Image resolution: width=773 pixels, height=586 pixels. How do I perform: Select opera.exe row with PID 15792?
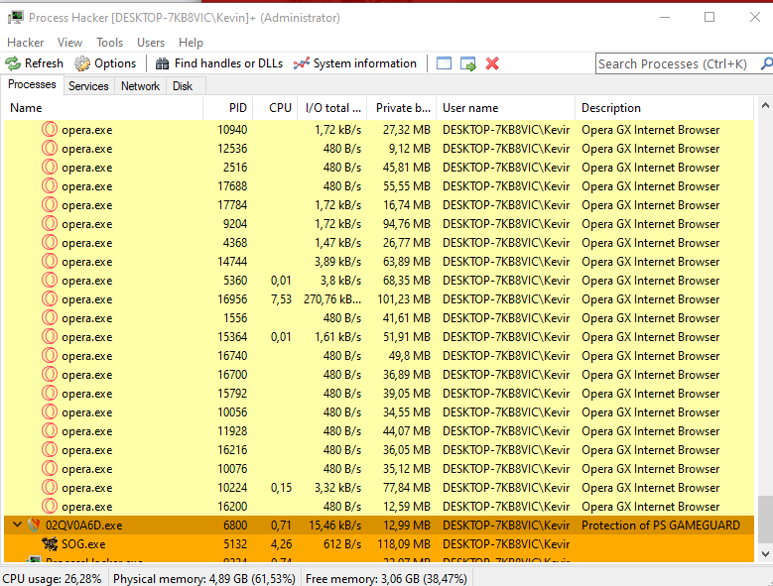pyautogui.click(x=379, y=394)
